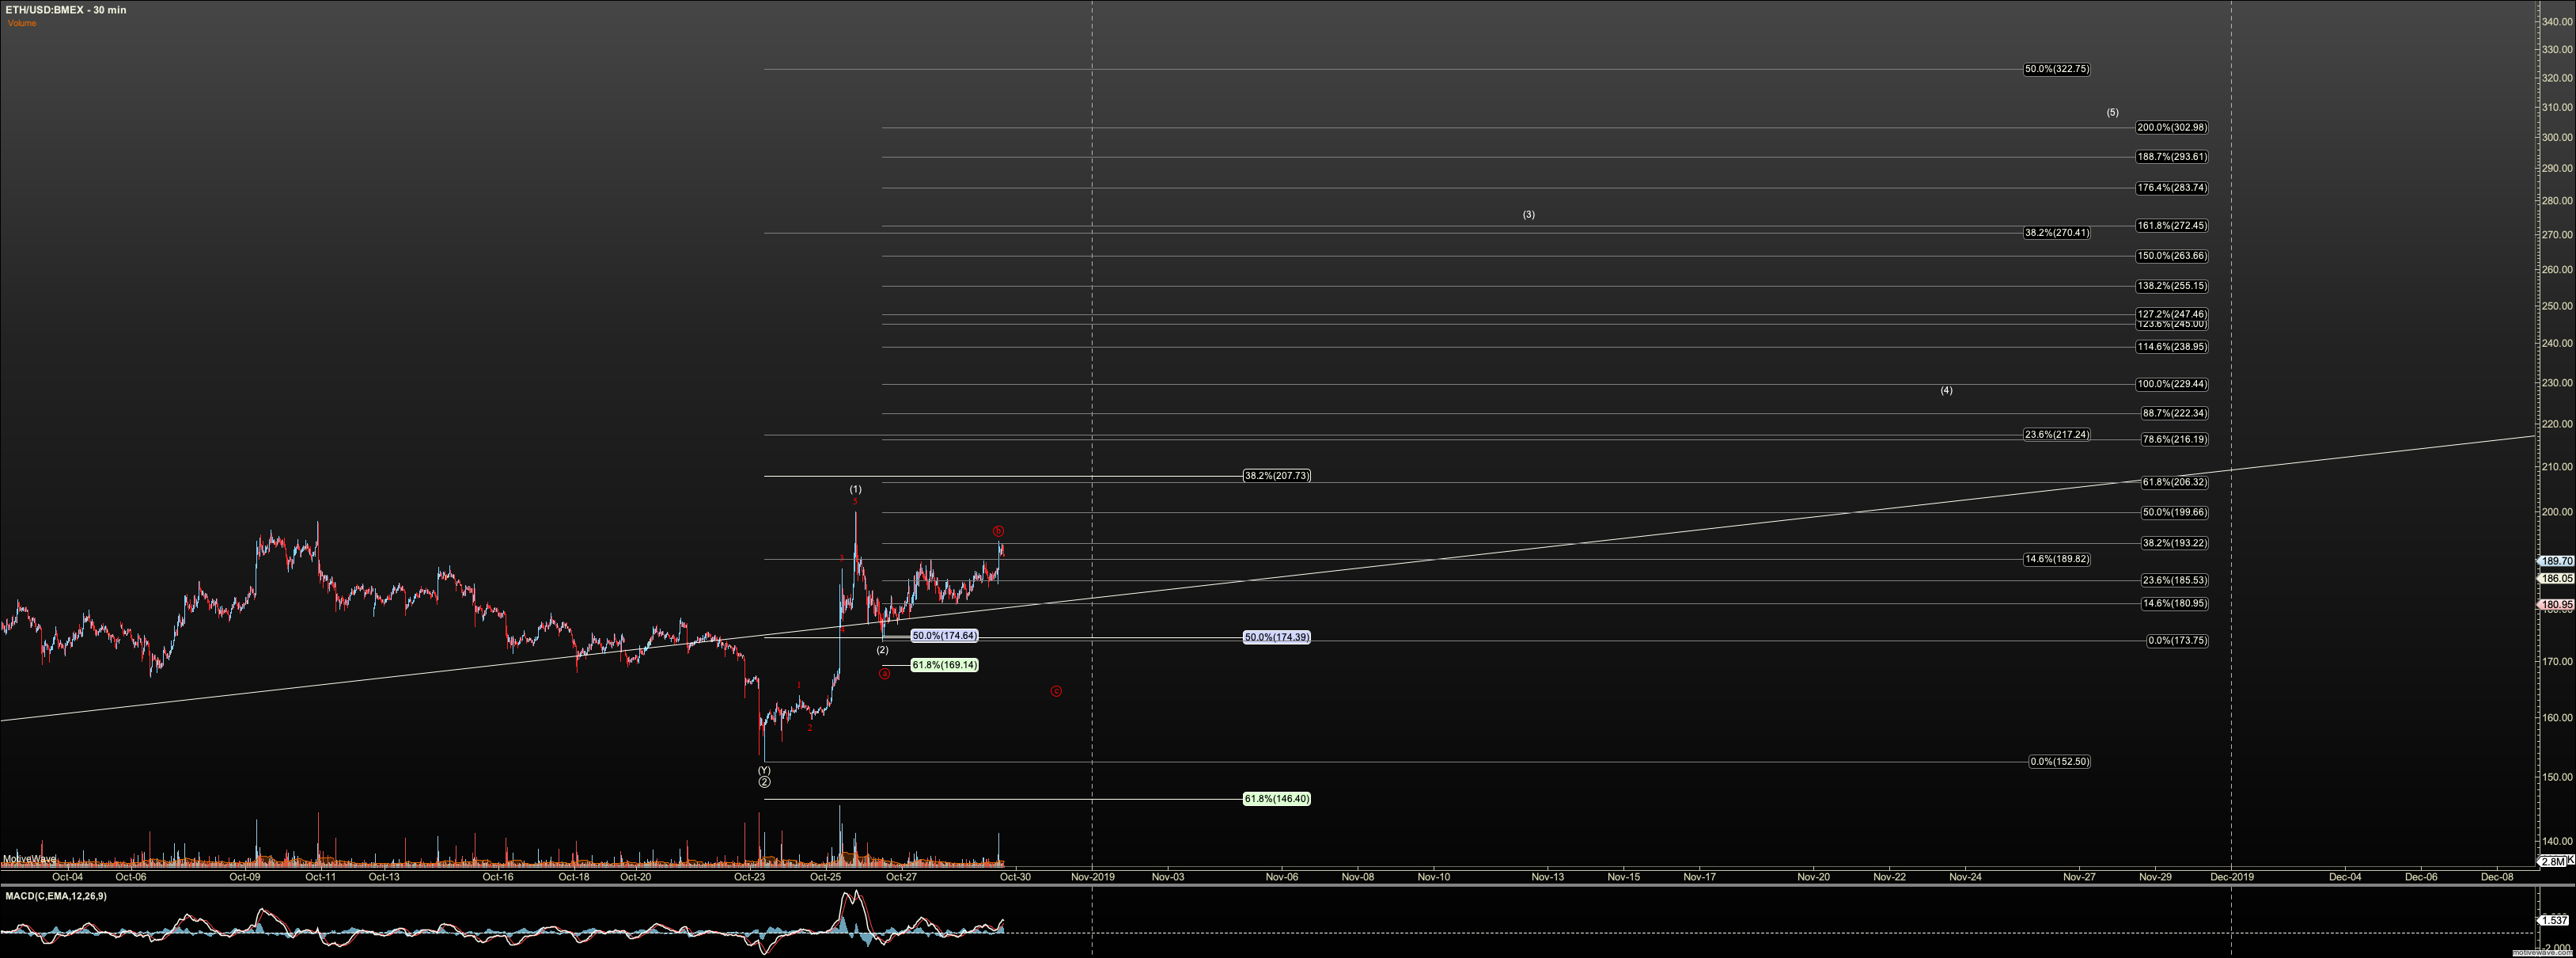Click the 189.70 current price tag

click(x=2557, y=561)
